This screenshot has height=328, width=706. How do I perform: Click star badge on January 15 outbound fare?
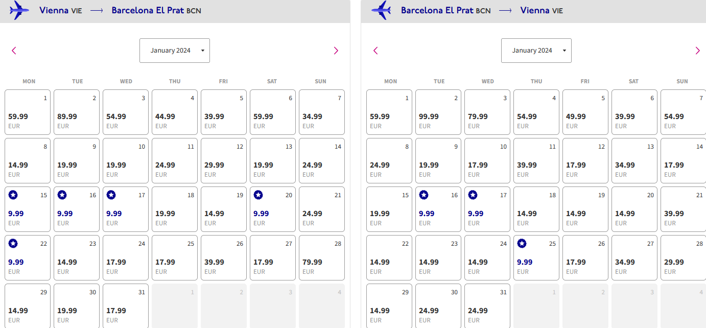coord(13,195)
